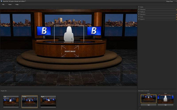Click Set button under End thumbnail
This screenshot has height=110, width=177.
click(x=165, y=105)
